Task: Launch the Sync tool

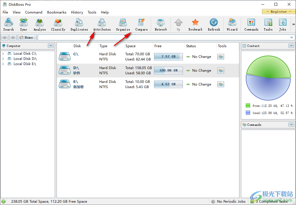Action: point(24,24)
